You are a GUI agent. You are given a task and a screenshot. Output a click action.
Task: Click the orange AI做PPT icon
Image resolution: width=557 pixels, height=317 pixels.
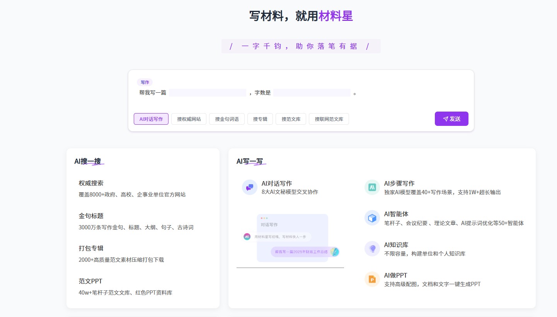click(x=372, y=279)
